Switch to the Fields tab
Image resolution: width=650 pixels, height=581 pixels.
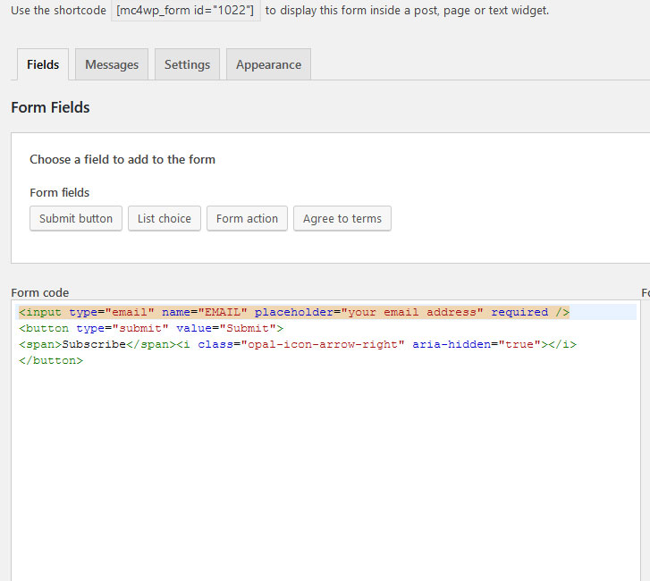coord(43,64)
